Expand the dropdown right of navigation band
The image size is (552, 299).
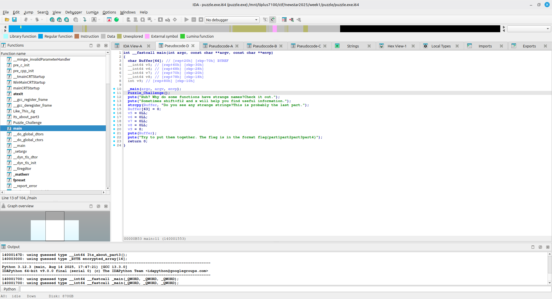547,29
